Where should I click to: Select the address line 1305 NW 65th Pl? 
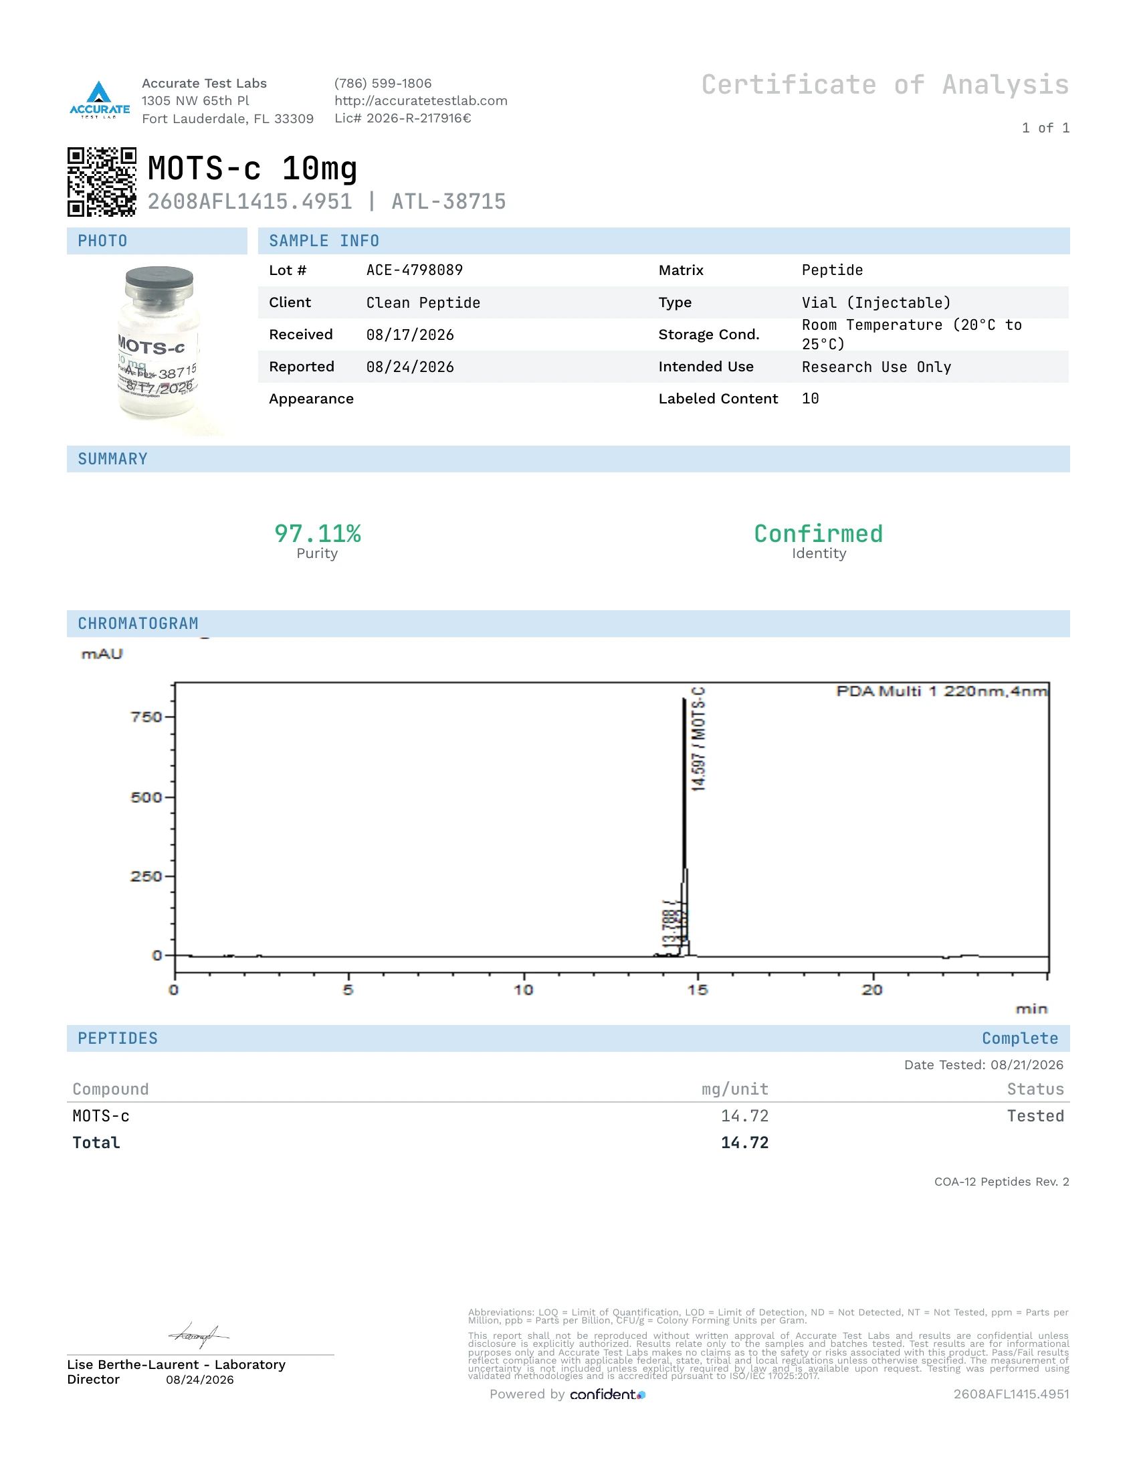tap(195, 100)
